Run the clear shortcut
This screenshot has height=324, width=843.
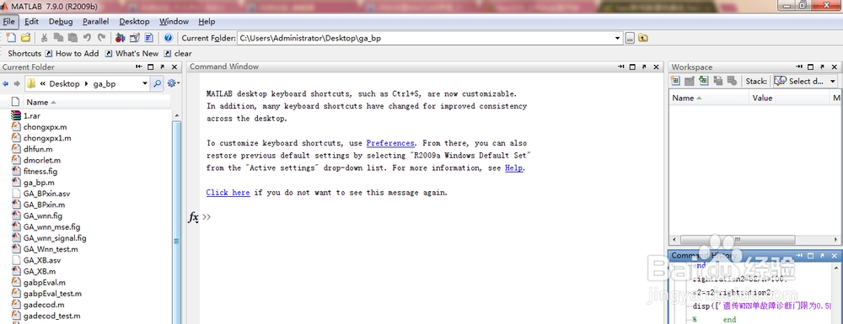click(x=178, y=53)
